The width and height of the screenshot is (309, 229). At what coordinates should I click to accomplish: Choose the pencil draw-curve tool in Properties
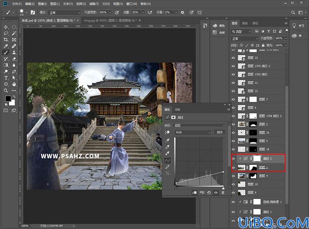[x=167, y=167]
